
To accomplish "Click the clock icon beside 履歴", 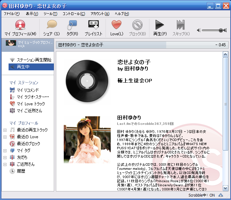I will coord(12,171).
